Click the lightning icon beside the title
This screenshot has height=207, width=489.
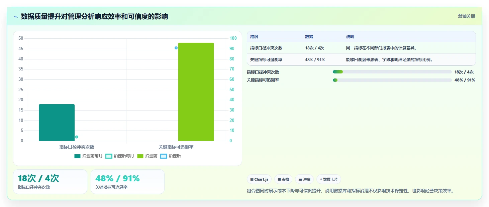click(16, 17)
